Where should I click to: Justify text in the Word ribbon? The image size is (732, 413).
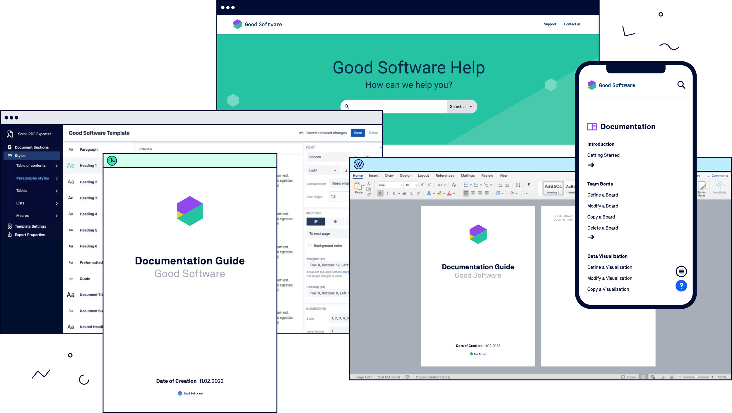coord(487,193)
